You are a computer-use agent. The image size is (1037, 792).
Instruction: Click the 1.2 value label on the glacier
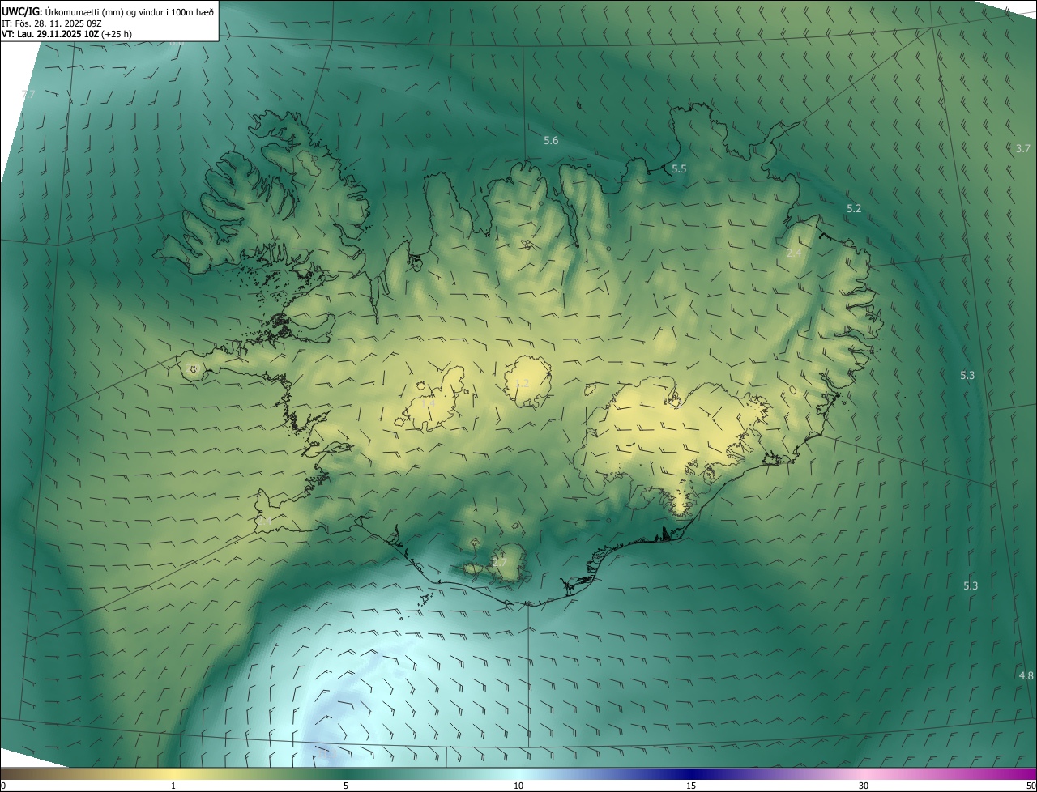[522, 383]
